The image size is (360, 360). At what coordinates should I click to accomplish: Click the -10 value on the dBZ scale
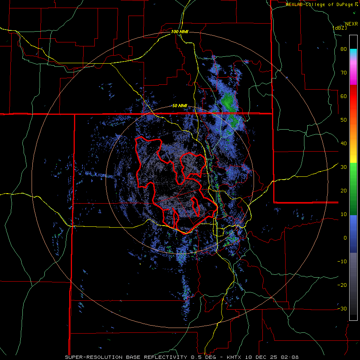(x=342, y=261)
